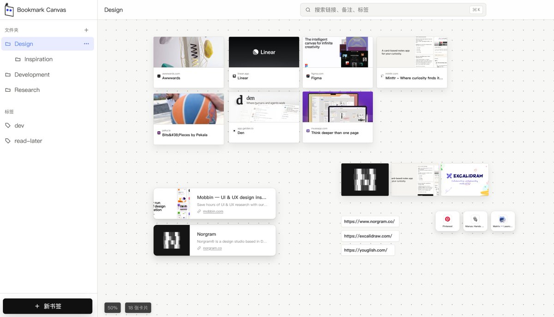
Task: Open the Norgram list card title
Action: pyautogui.click(x=206, y=234)
